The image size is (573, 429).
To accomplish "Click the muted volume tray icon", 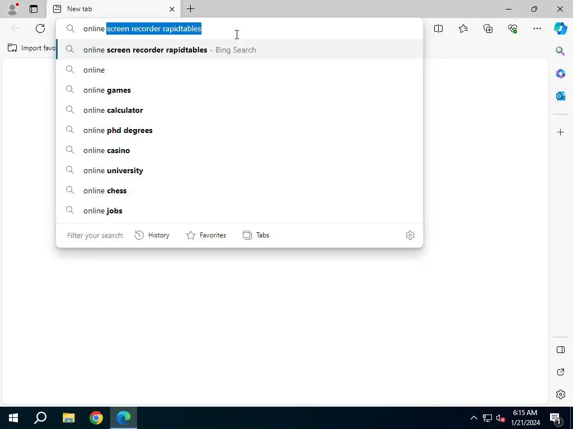I will [500, 418].
